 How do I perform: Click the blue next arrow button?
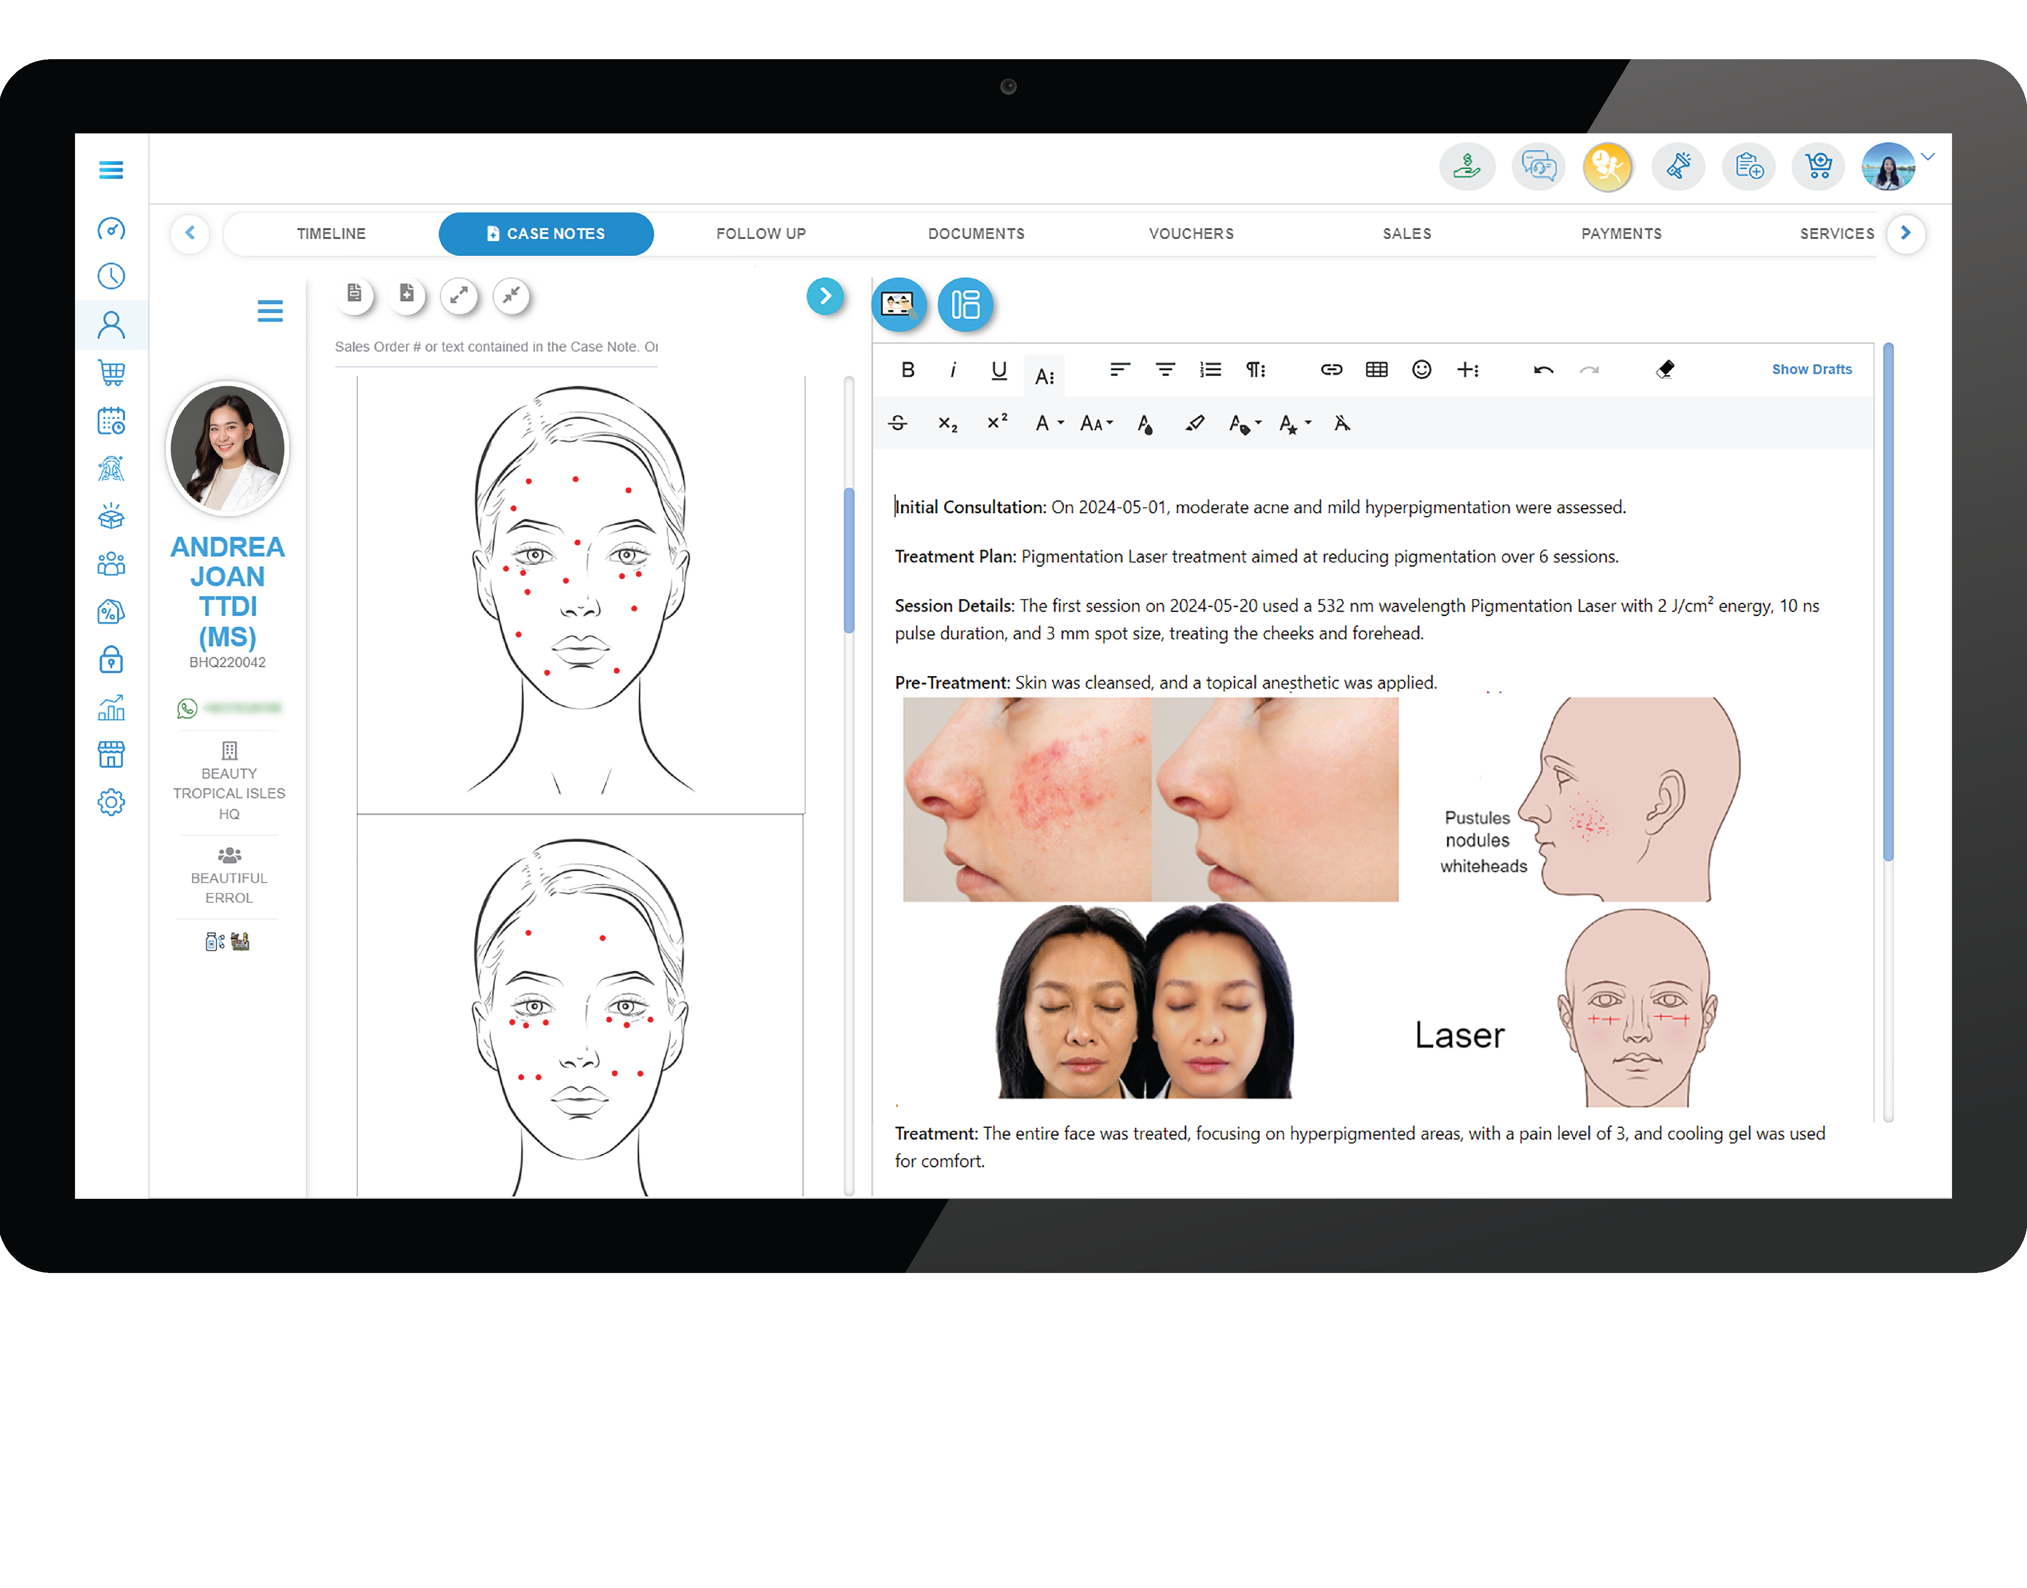pyautogui.click(x=825, y=297)
